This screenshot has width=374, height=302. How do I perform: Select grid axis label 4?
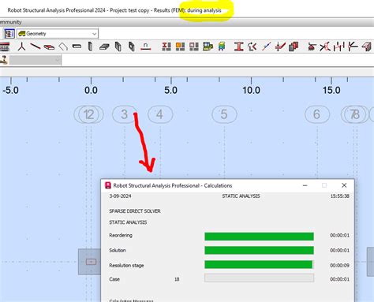[x=160, y=114]
